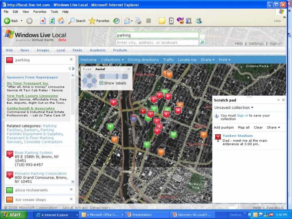Image resolution: width=292 pixels, height=219 pixels.
Task: Click the IE Forward arrow button
Action: coord(29,21)
